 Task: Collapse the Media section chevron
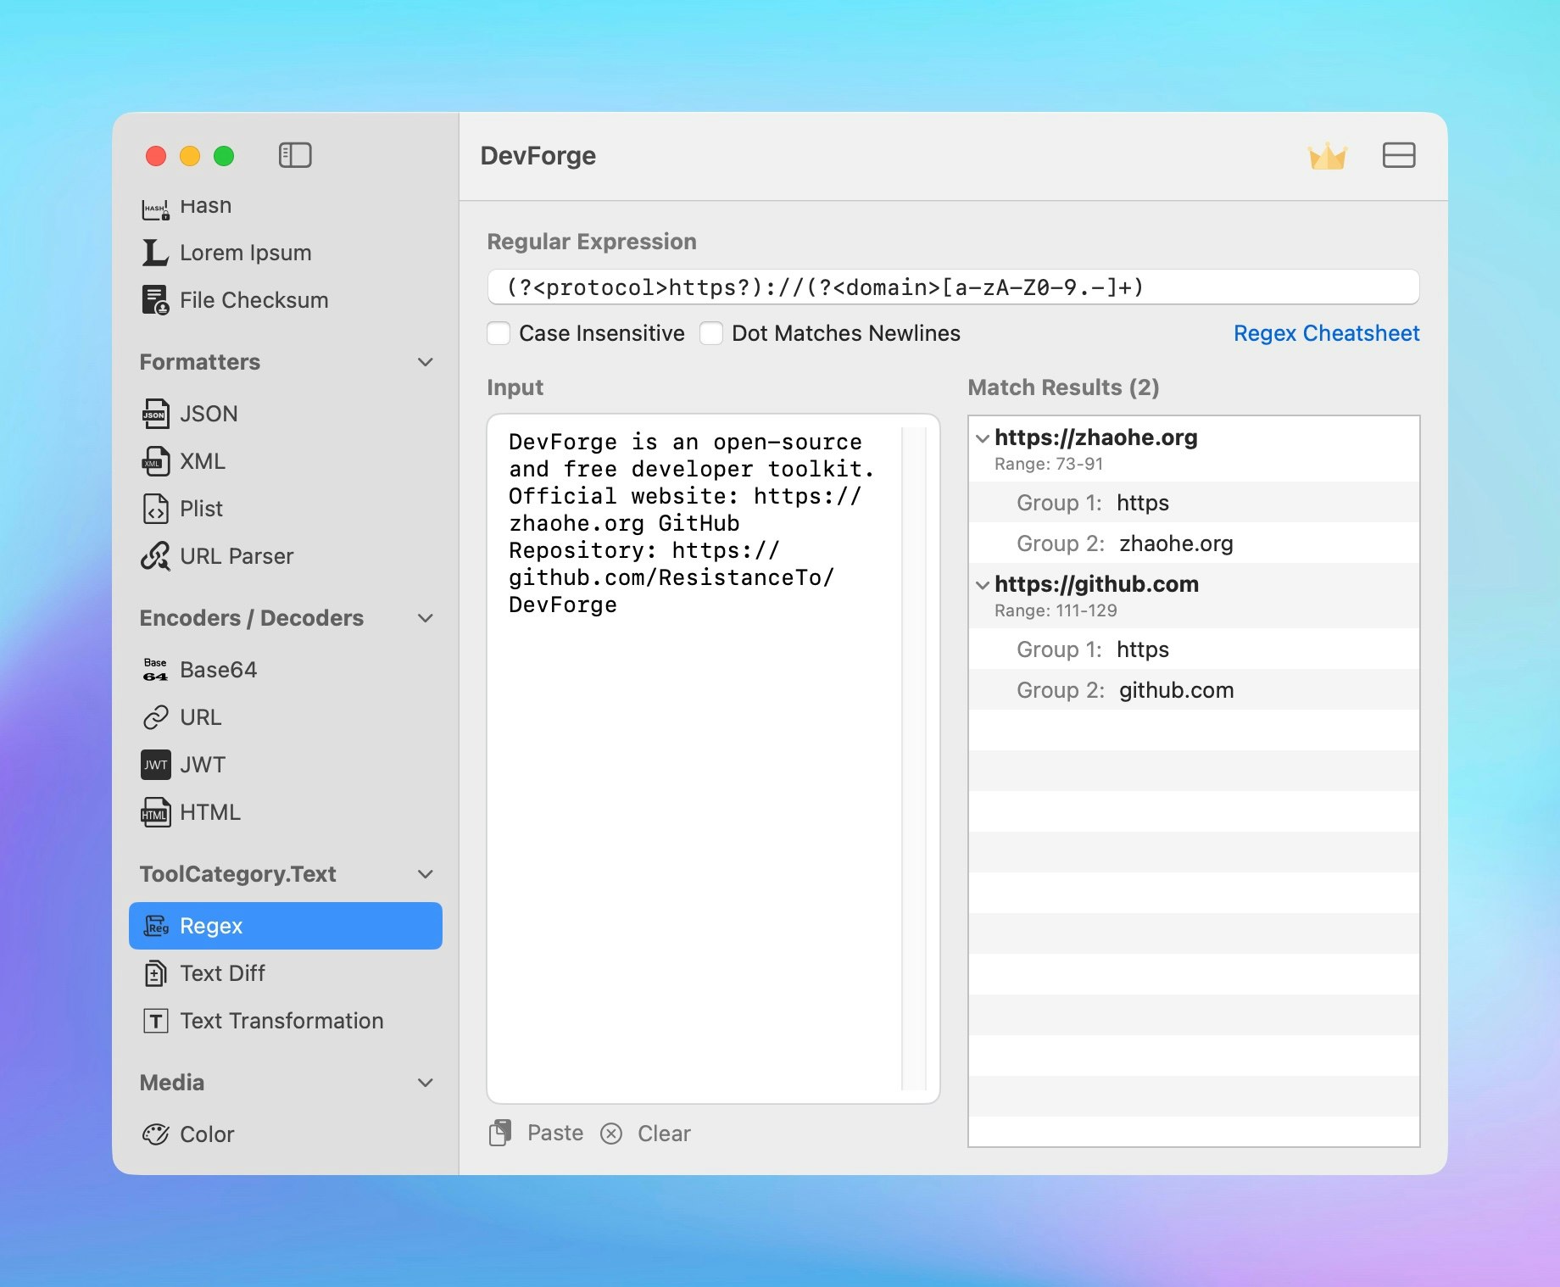click(x=426, y=1083)
